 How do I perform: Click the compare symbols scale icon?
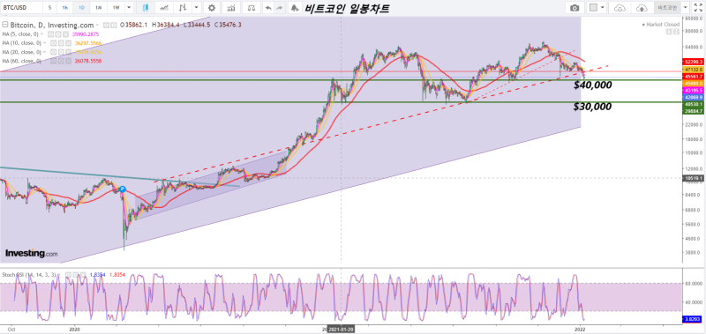coord(252,8)
